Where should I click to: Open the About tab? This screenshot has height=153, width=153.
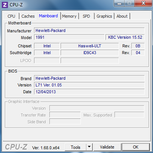[122, 16]
